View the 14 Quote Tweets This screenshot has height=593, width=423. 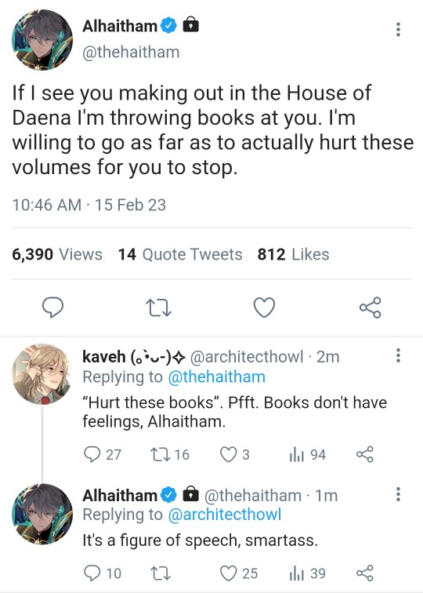(x=180, y=254)
